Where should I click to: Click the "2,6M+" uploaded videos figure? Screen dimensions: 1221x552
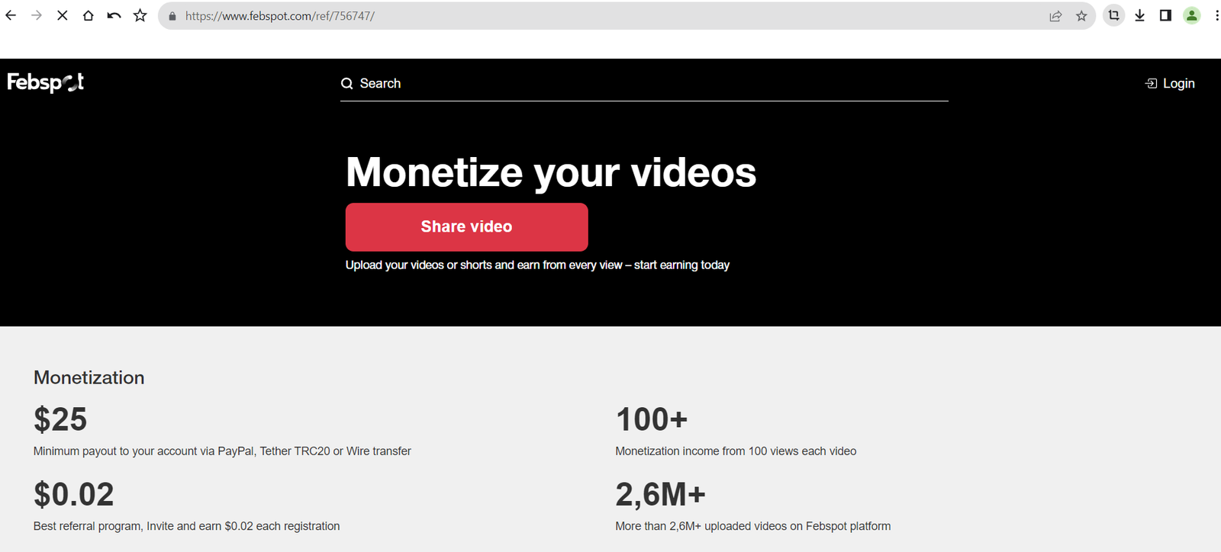pyautogui.click(x=661, y=495)
